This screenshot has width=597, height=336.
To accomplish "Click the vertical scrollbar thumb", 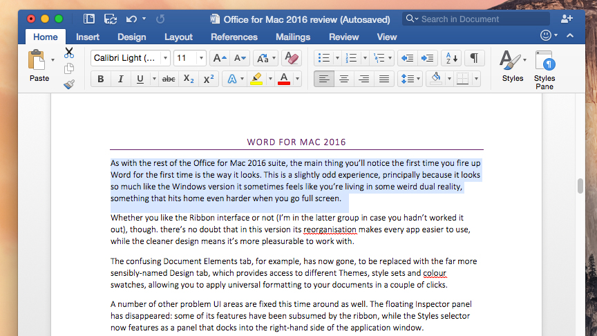I will [580, 186].
